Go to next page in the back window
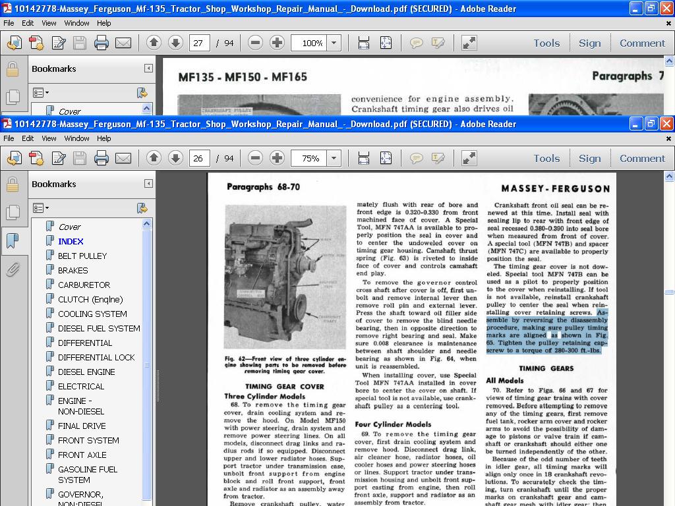The height and width of the screenshot is (506, 675). (175, 43)
